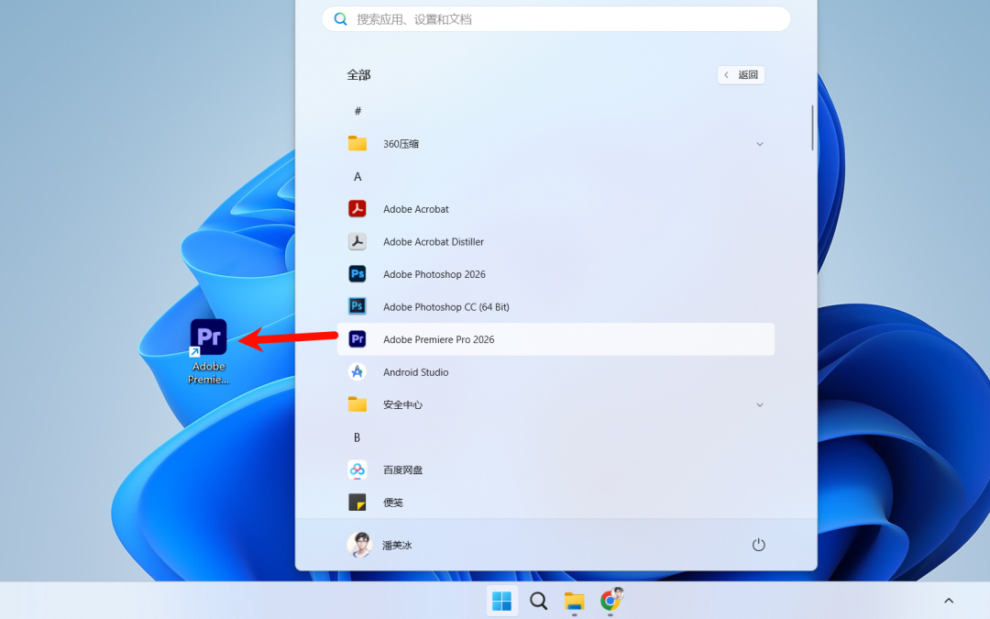Open 潘美冰 user account menu

click(380, 545)
